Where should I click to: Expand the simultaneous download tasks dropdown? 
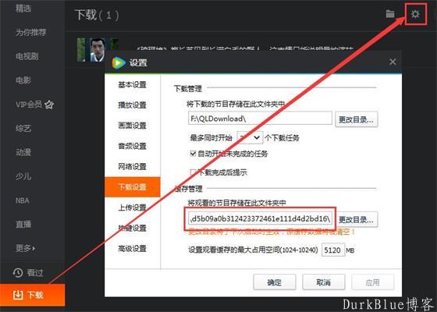click(250, 137)
